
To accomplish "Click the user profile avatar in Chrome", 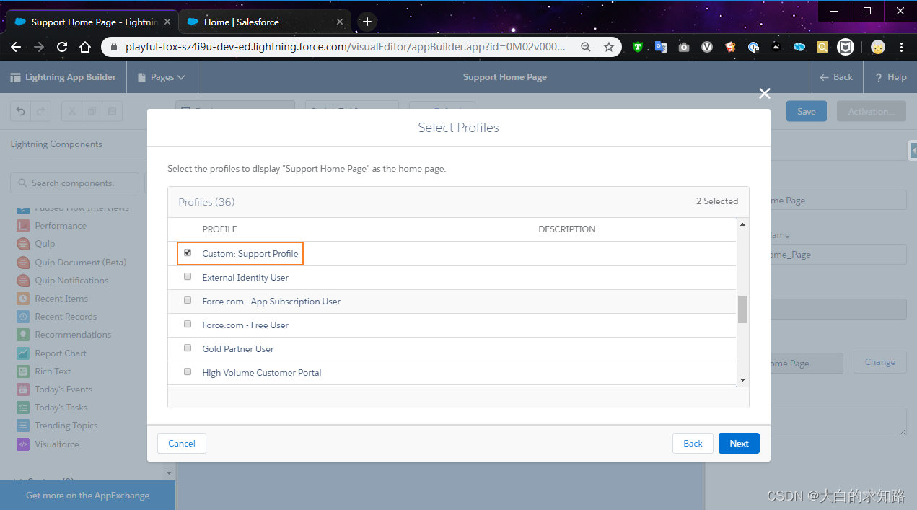I will [x=877, y=47].
